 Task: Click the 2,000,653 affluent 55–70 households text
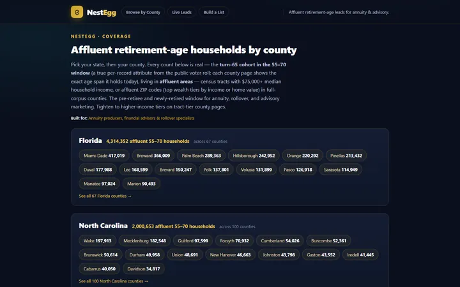point(173,226)
